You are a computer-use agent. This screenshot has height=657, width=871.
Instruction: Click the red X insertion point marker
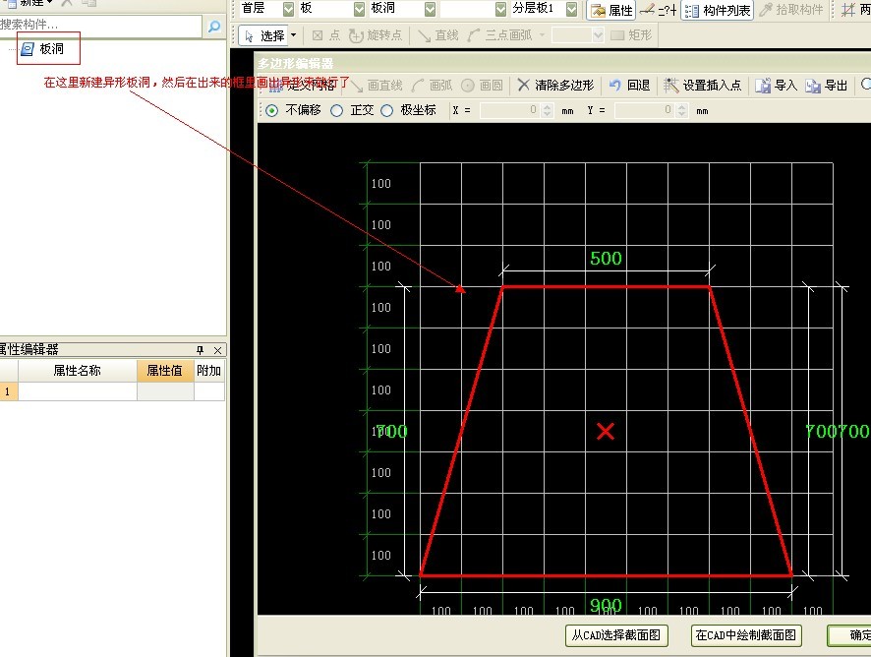pyautogui.click(x=606, y=432)
